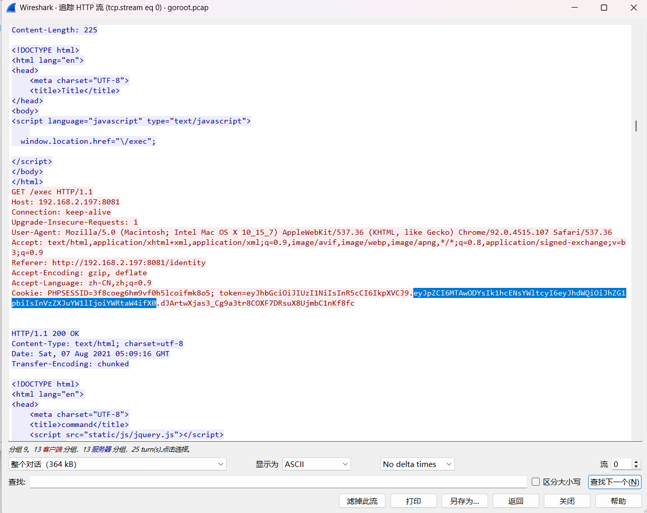This screenshot has height=513, width=647.
Task: Open help via the 帮助 button
Action: (618, 501)
